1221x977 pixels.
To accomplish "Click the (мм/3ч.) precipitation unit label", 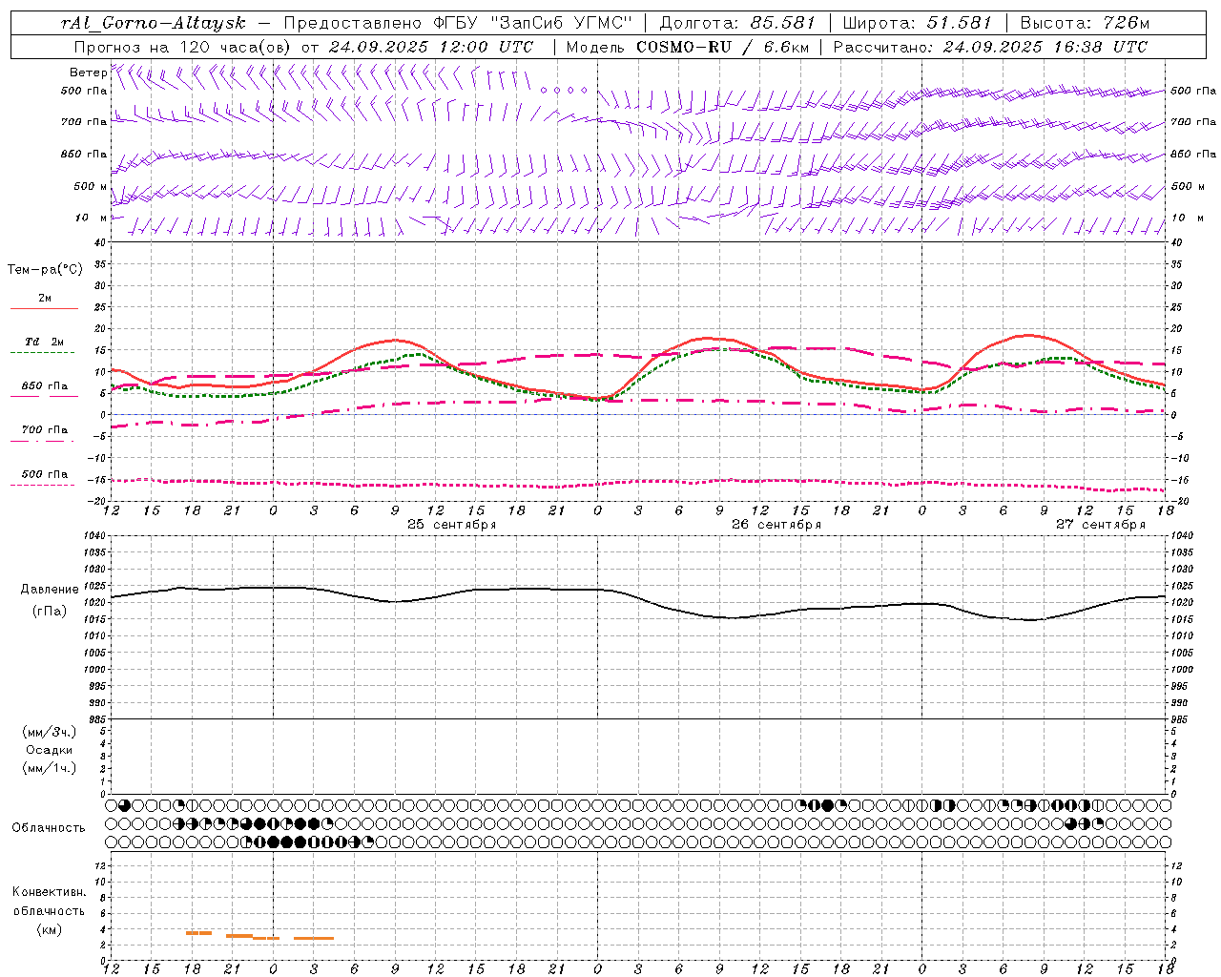I will coord(50,732).
